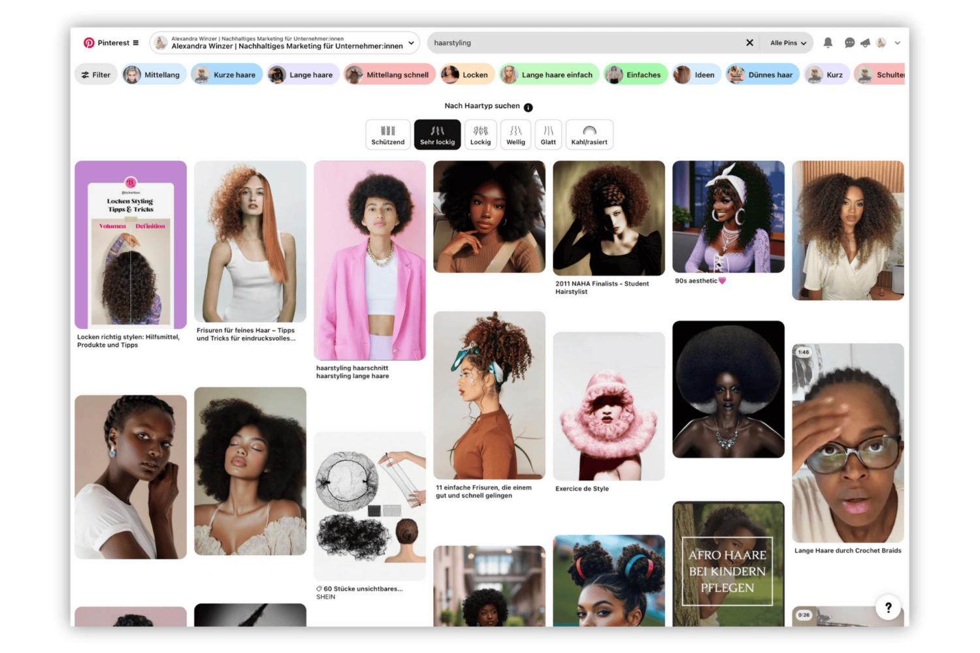
Task: Open the Frisuren für feines Haar pin image
Action: 250,241
